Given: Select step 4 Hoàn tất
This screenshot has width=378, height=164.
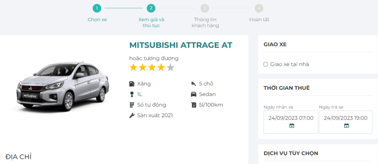Looking at the screenshot, I should 259,8.
